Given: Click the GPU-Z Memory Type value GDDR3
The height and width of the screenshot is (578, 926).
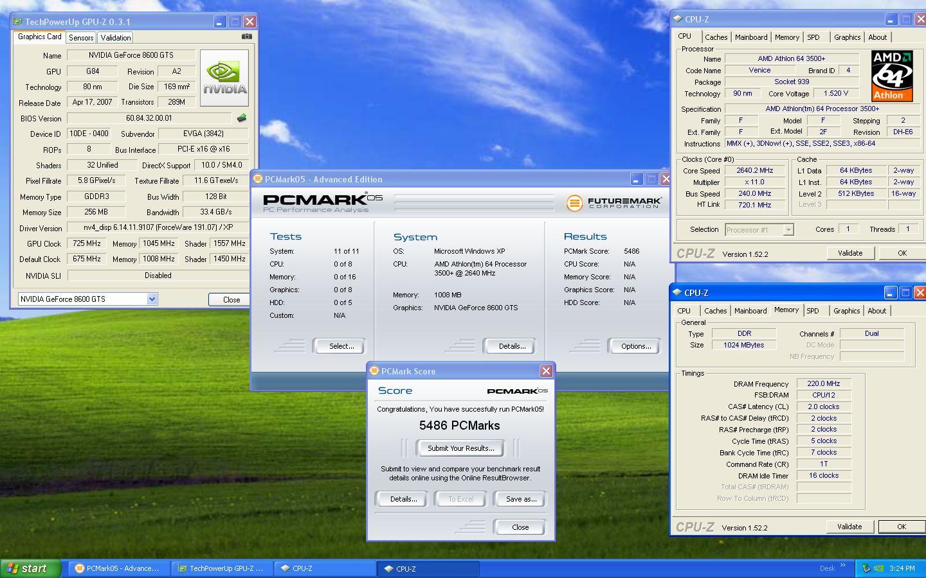Looking at the screenshot, I should coord(96,197).
